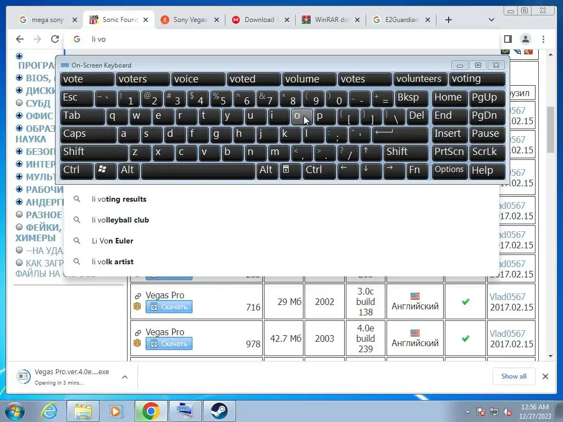The image size is (563, 422).
Task: Select suggestion 'li voting results'
Action: click(281, 199)
